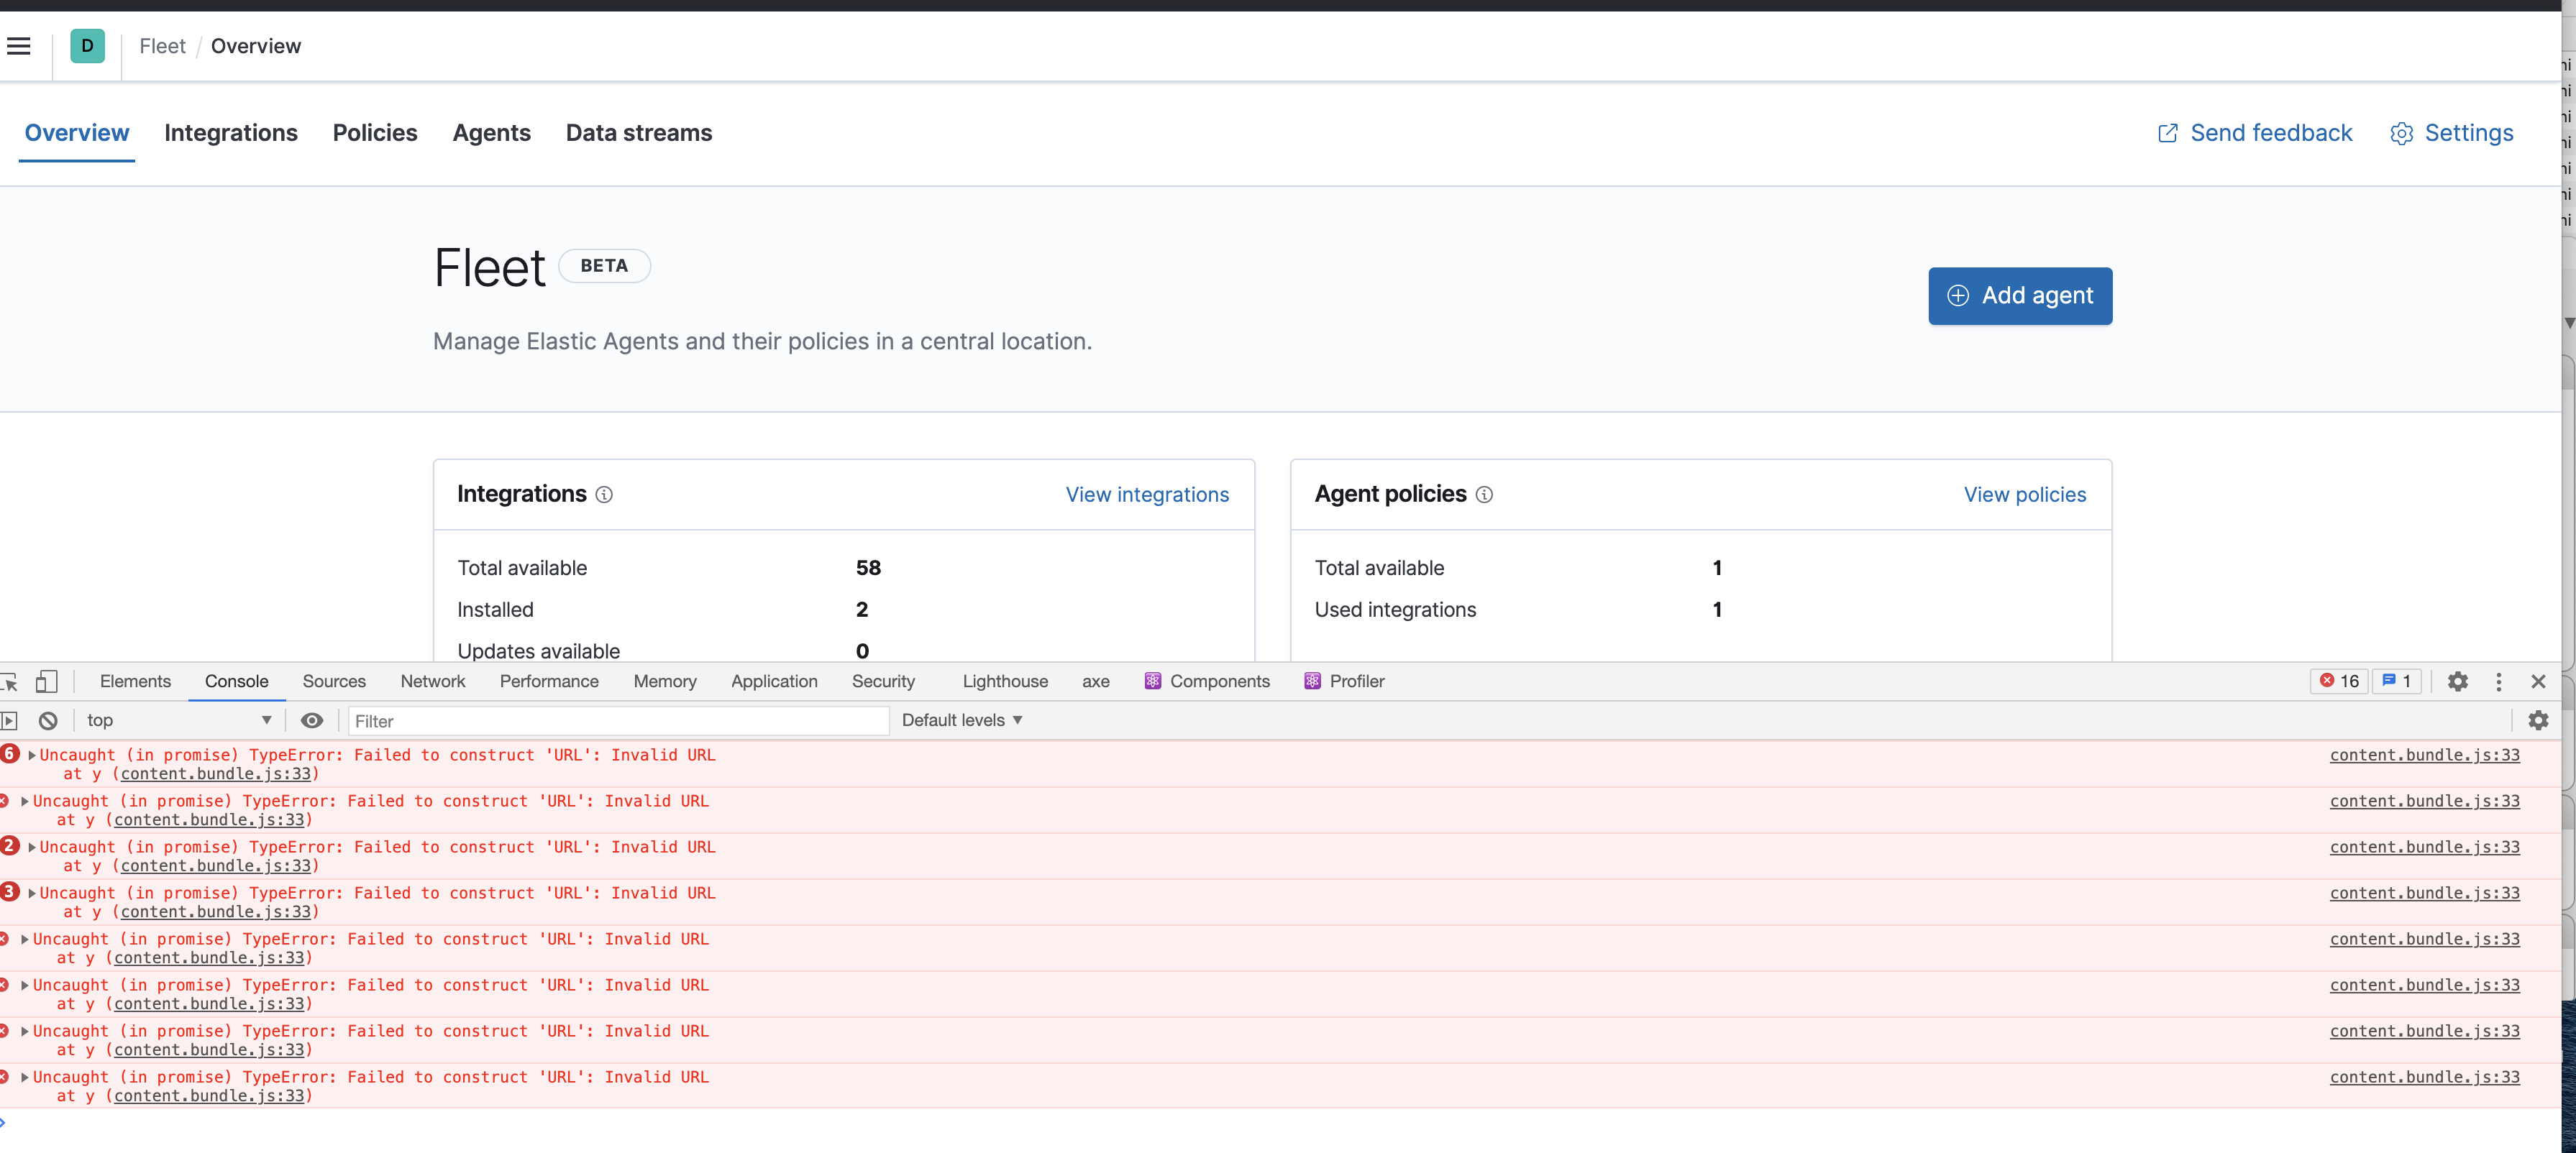The height and width of the screenshot is (1153, 2576).
Task: Click the console Filter input field
Action: (618, 720)
